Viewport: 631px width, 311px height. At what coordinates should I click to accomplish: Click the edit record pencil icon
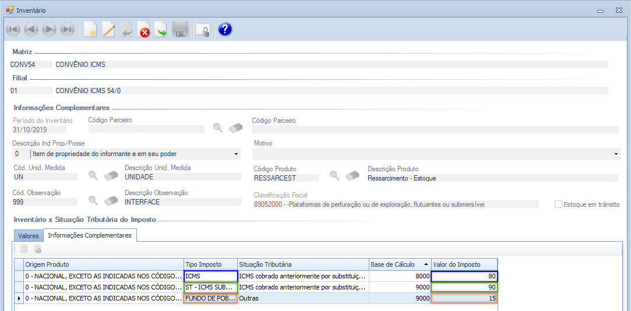click(x=108, y=30)
